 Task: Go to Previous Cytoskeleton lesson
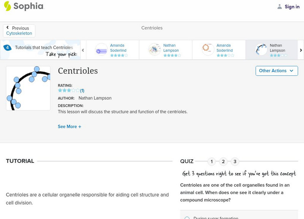point(19,31)
